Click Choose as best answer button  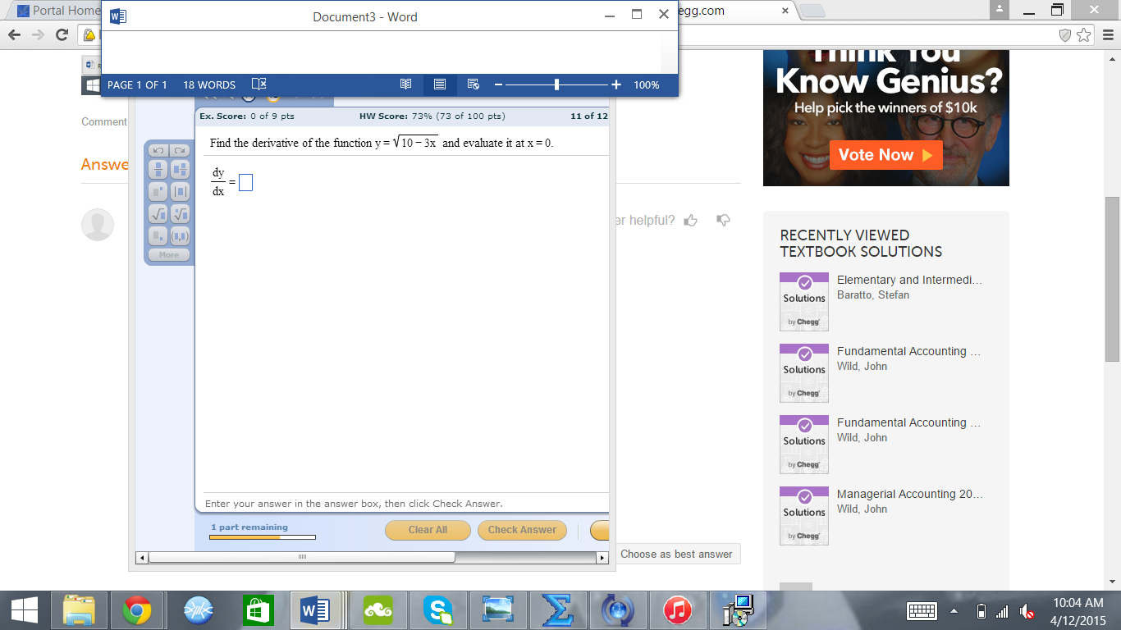[676, 555]
